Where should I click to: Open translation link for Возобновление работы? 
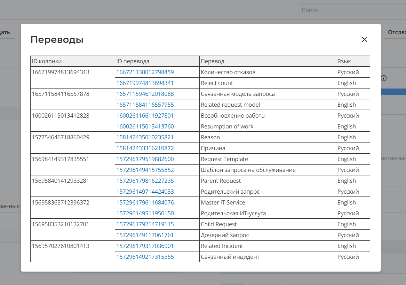pyautogui.click(x=145, y=116)
